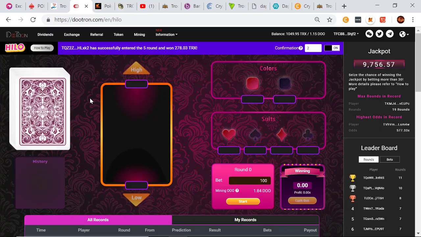Open the Twitter social icon
421x237 pixels.
pyautogui.click(x=379, y=34)
